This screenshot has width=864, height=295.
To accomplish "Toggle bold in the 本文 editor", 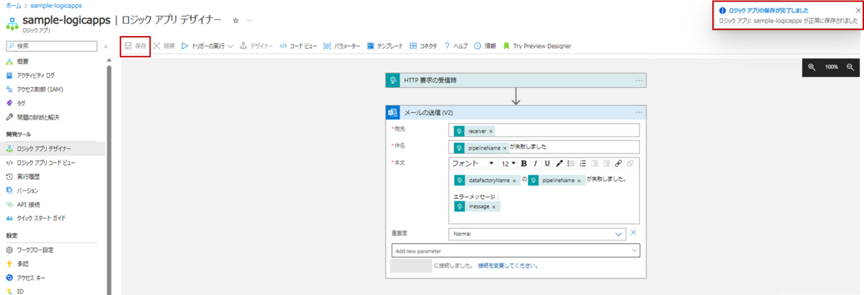I will [524, 163].
